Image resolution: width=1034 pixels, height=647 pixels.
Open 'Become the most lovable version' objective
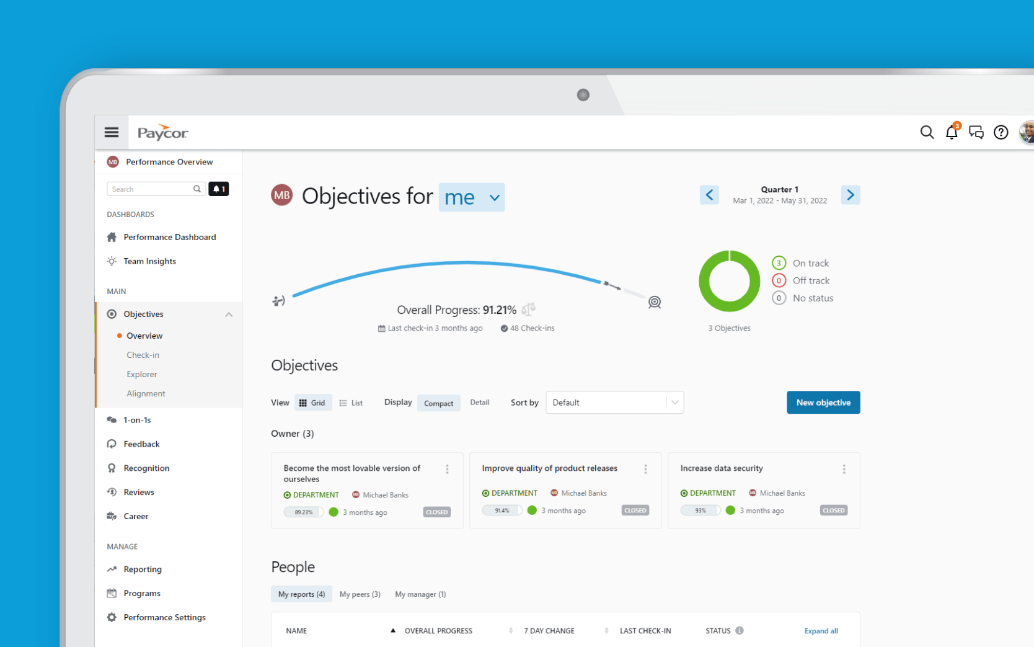click(351, 473)
